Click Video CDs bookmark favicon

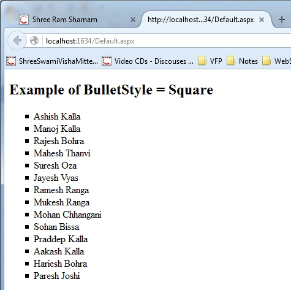click(107, 61)
